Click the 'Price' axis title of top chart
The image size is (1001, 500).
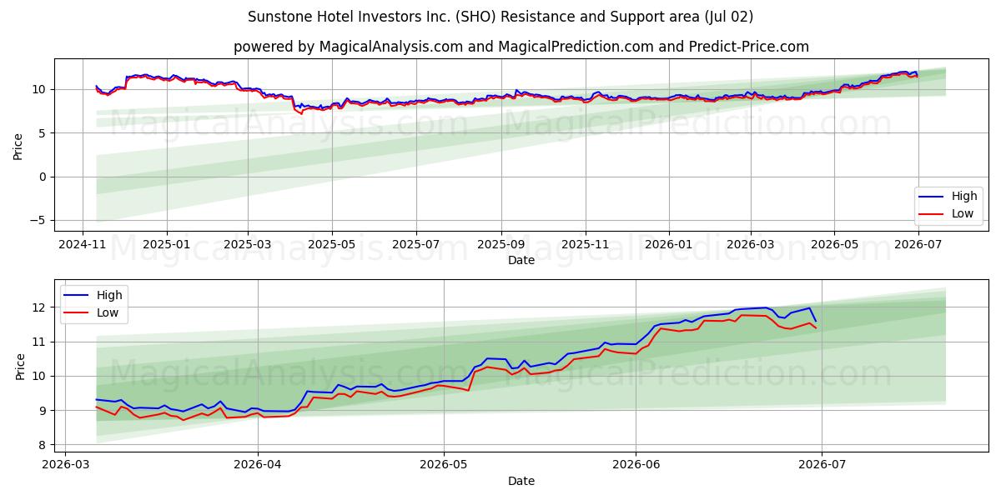[x=18, y=145]
